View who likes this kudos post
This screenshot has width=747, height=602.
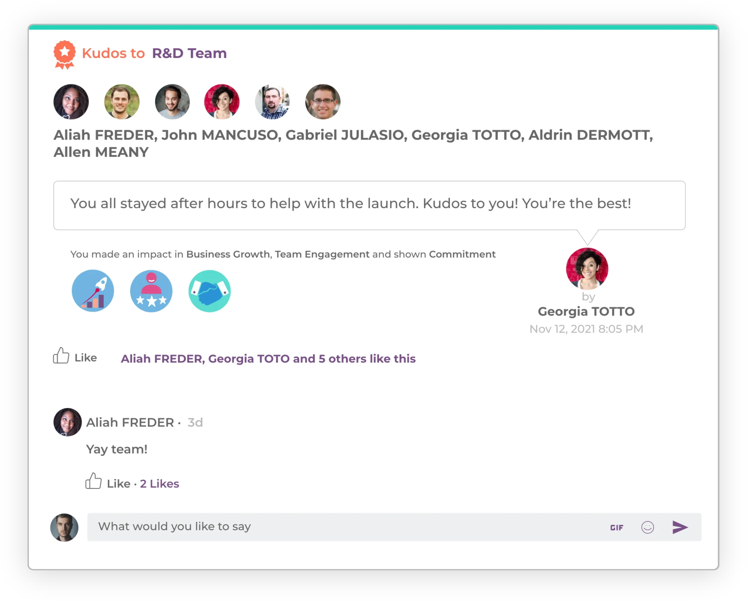pos(268,359)
